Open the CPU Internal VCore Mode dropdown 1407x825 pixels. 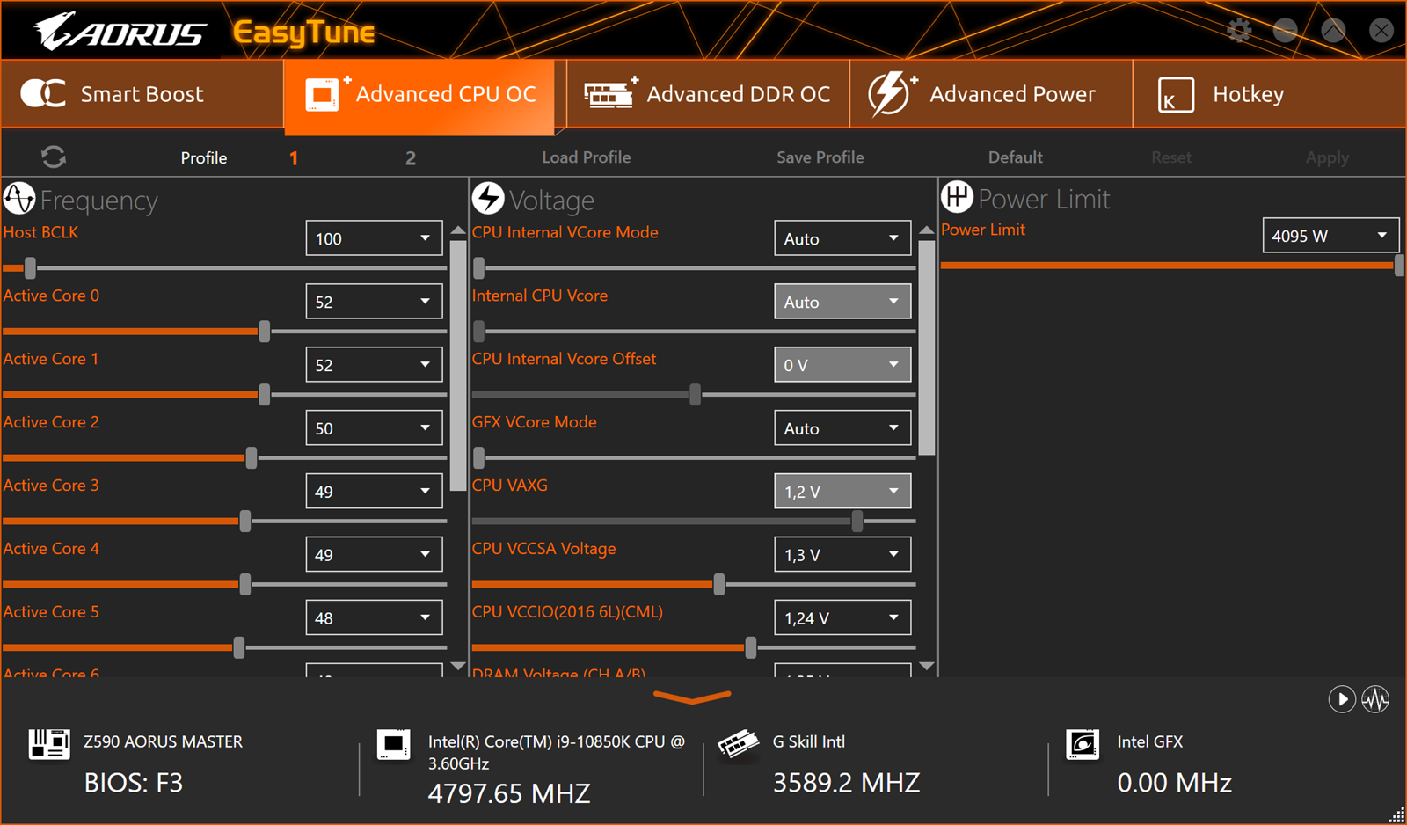coord(842,238)
